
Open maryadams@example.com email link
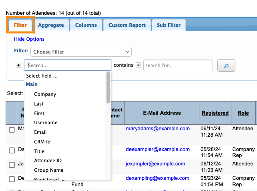(x=158, y=129)
